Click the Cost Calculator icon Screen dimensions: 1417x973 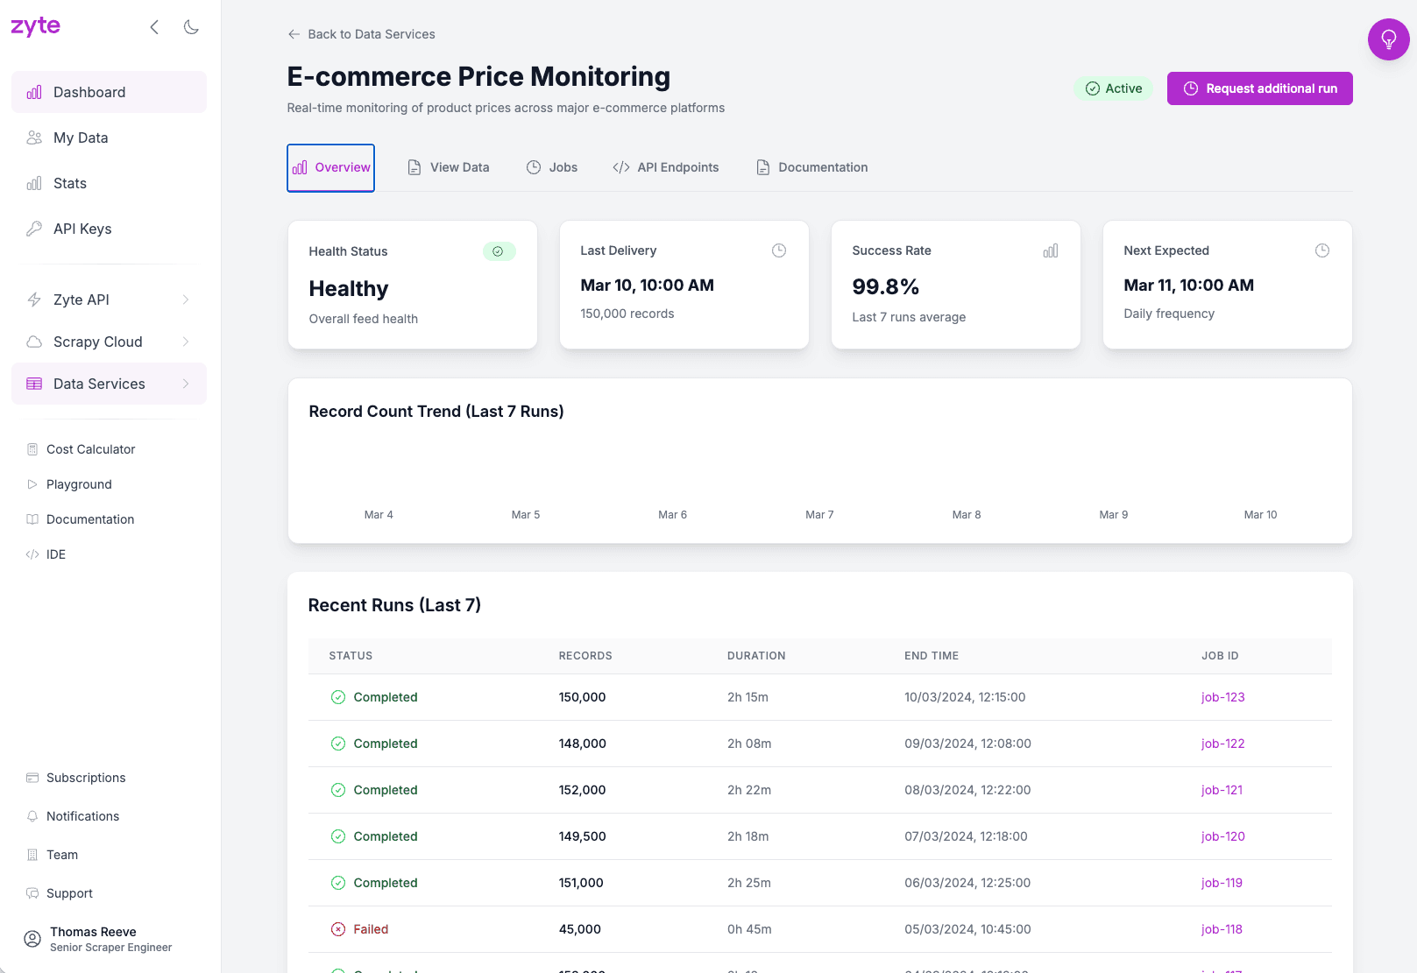(32, 449)
